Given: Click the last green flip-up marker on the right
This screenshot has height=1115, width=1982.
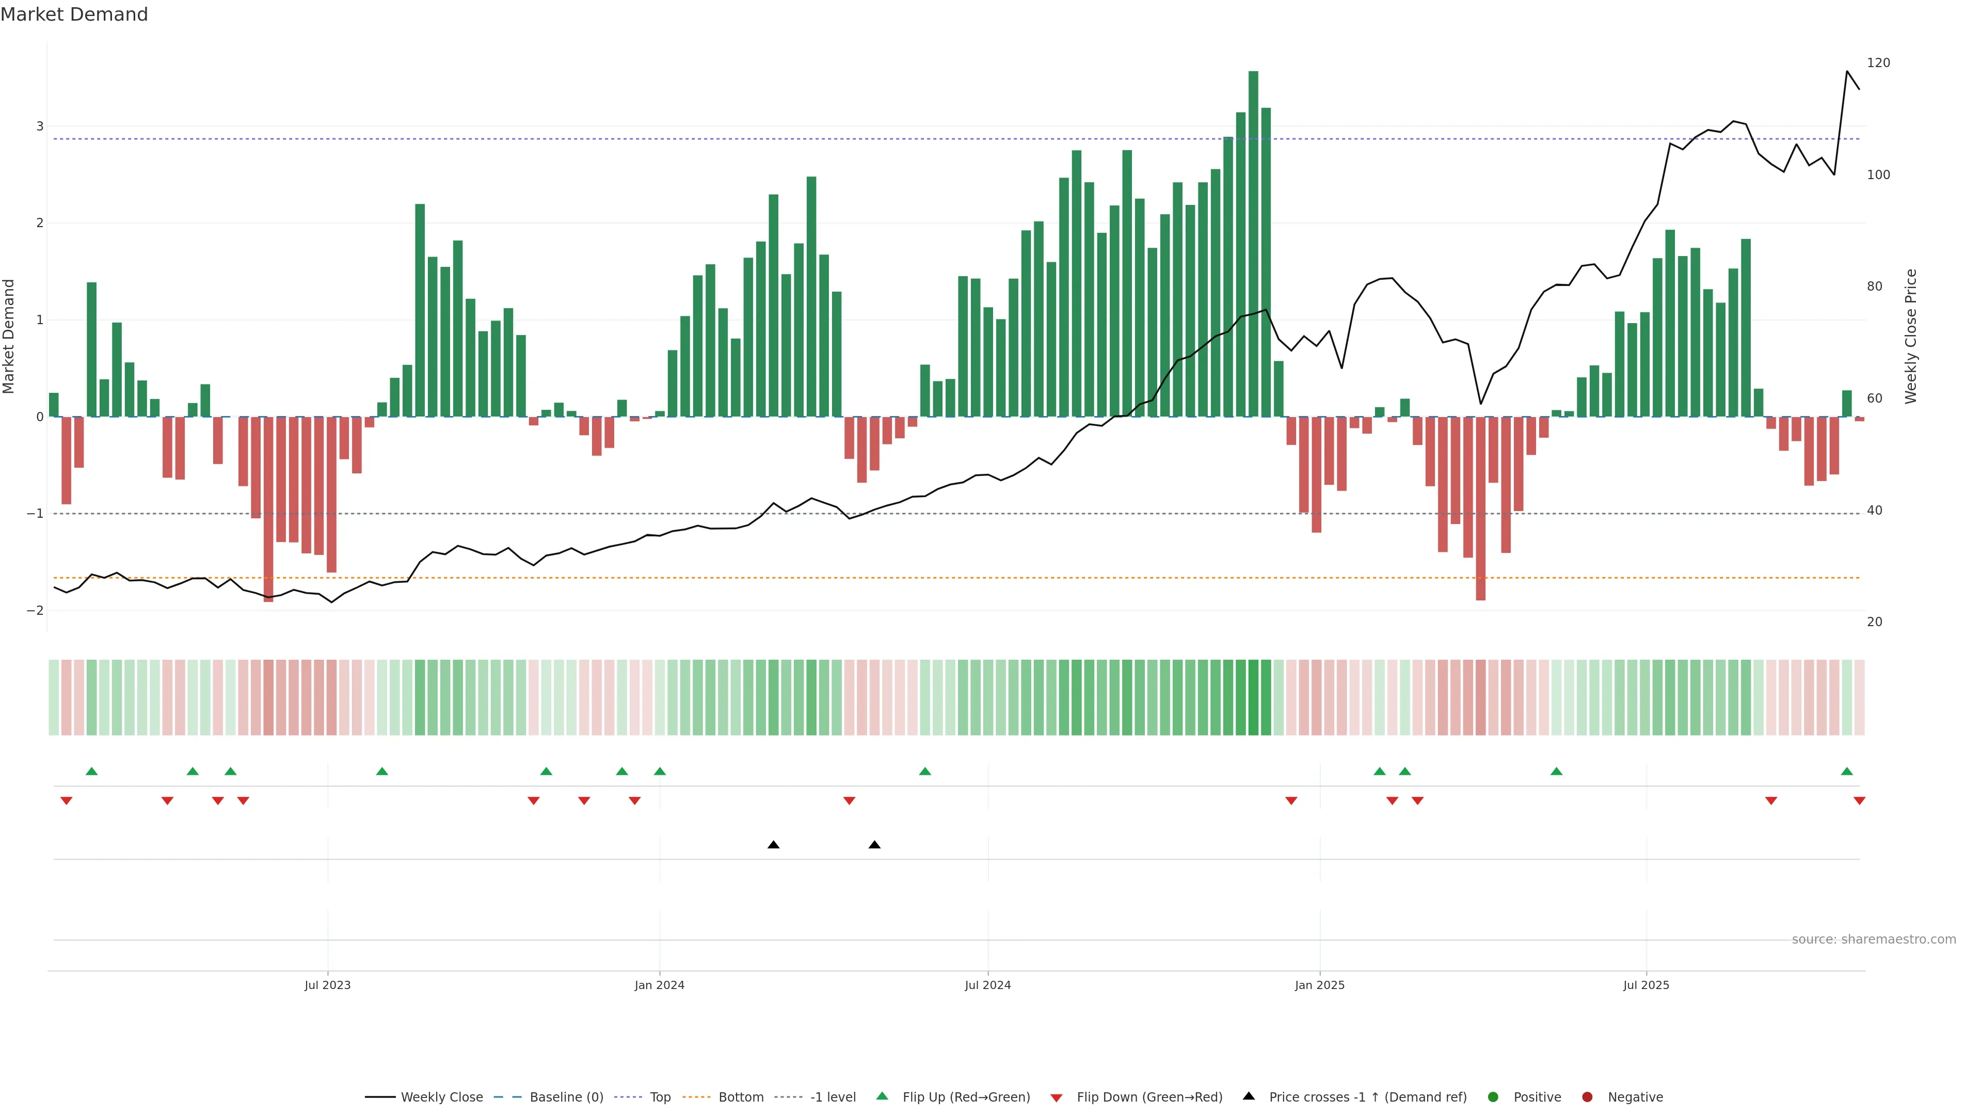Looking at the screenshot, I should tap(1847, 771).
